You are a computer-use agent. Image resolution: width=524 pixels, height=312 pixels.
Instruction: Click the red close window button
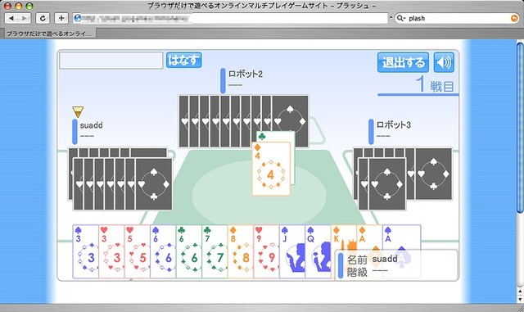(7, 6)
